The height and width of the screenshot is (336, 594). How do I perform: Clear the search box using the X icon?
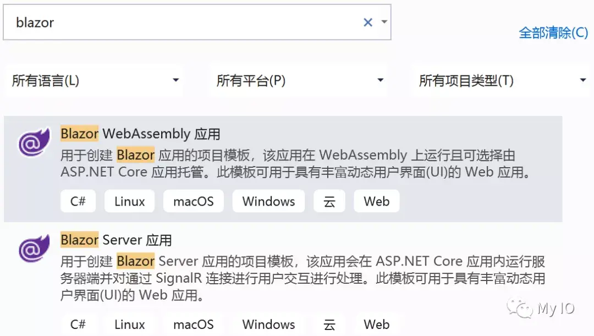pos(367,22)
